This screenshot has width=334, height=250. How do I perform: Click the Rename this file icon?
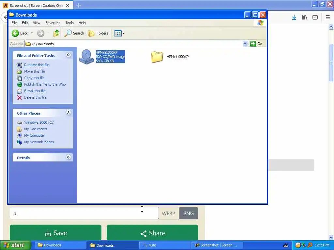point(19,65)
